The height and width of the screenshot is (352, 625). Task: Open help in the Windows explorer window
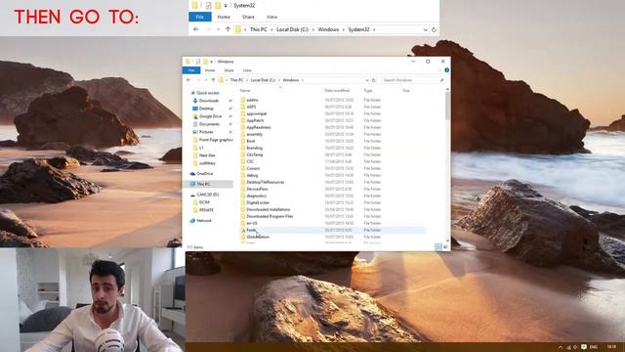(447, 70)
